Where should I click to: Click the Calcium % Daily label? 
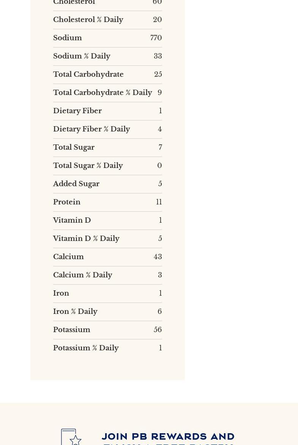pyautogui.click(x=83, y=275)
